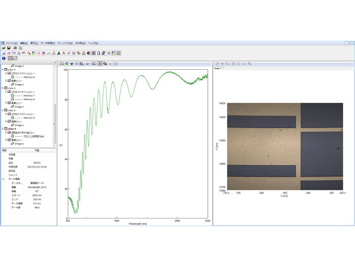Screen dimensions: 355x267
Task: Select Image-1 under View 9
Action: point(19,144)
